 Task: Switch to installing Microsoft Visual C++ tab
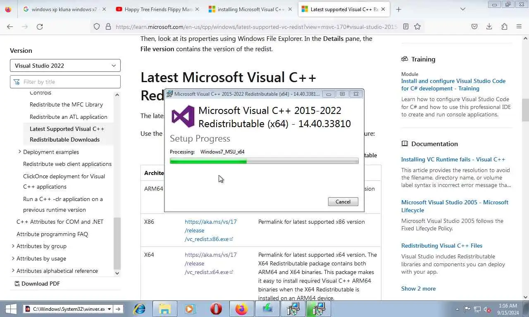pyautogui.click(x=249, y=9)
